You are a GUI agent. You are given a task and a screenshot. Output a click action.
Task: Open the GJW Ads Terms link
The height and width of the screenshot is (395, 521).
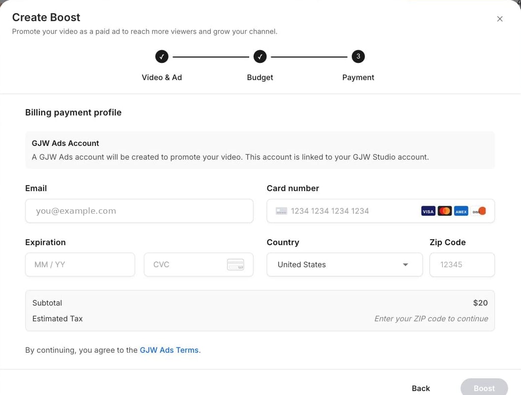click(x=170, y=350)
